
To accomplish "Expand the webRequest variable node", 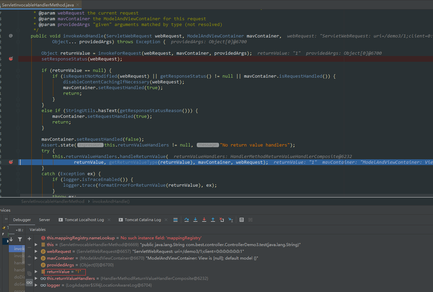I will (x=36, y=251).
